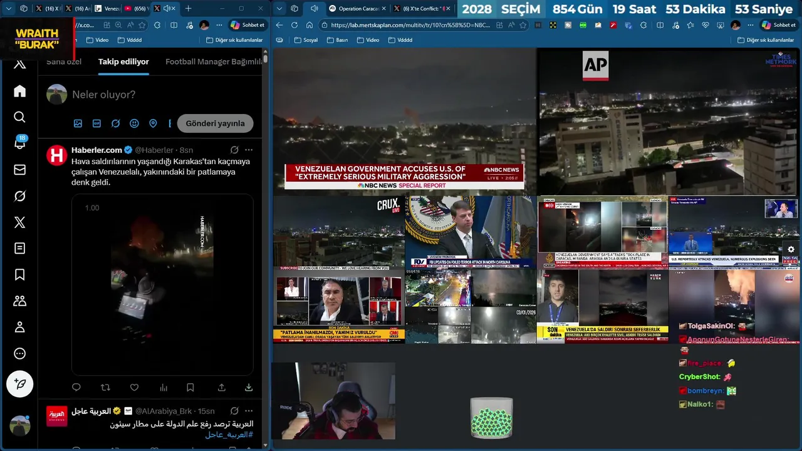This screenshot has height=451, width=802.
Task: Open More circle menu in X sidebar
Action: (x=19, y=353)
